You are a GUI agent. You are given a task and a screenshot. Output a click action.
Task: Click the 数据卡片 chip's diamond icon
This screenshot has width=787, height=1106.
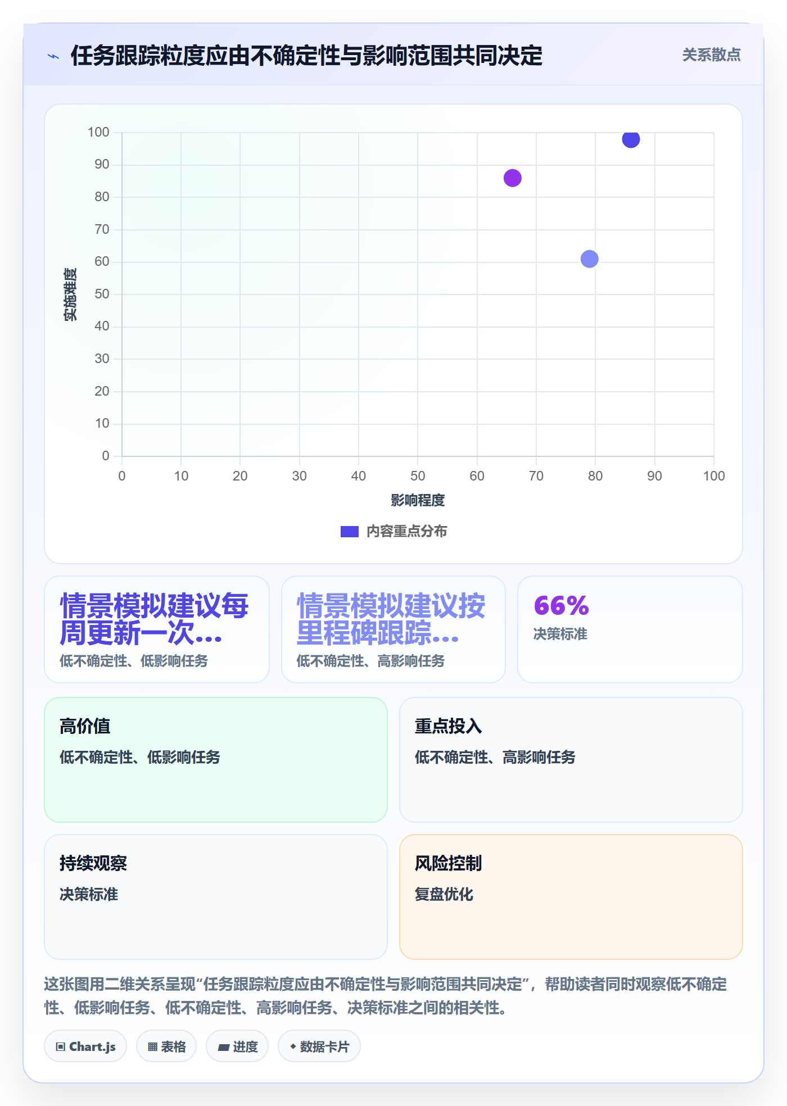click(x=293, y=1046)
